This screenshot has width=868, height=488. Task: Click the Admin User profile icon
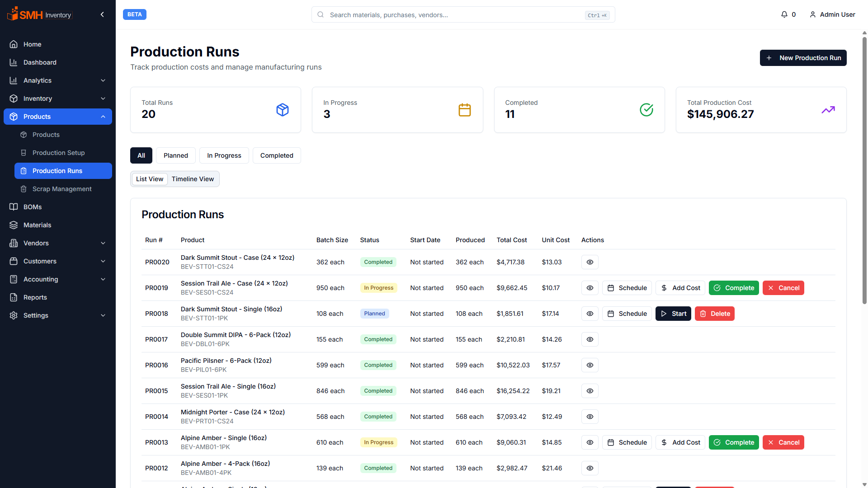point(813,14)
